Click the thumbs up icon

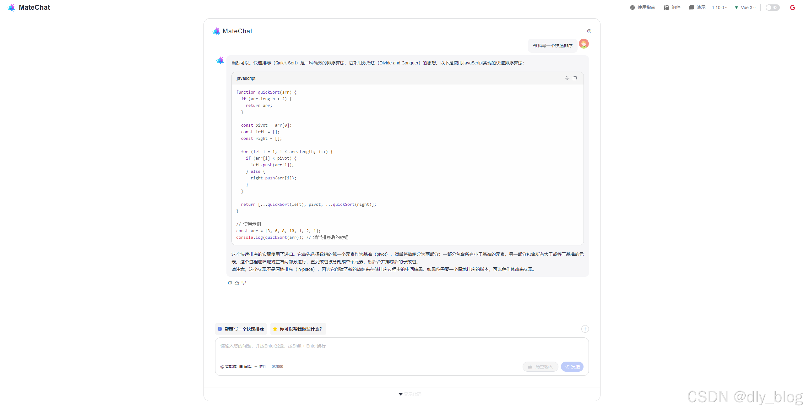[237, 283]
